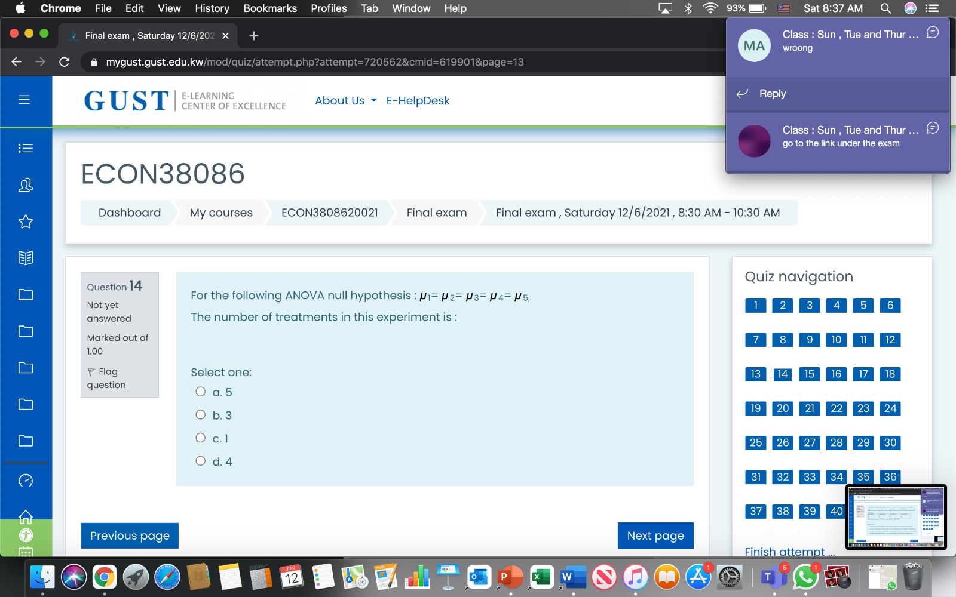The height and width of the screenshot is (597, 956).
Task: Open the Wi-Fi menu bar icon
Action: (710, 8)
